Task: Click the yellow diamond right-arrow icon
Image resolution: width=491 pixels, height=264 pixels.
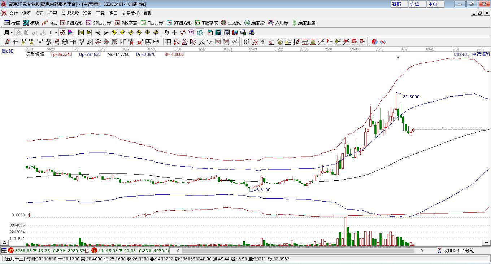Action: pos(122,32)
